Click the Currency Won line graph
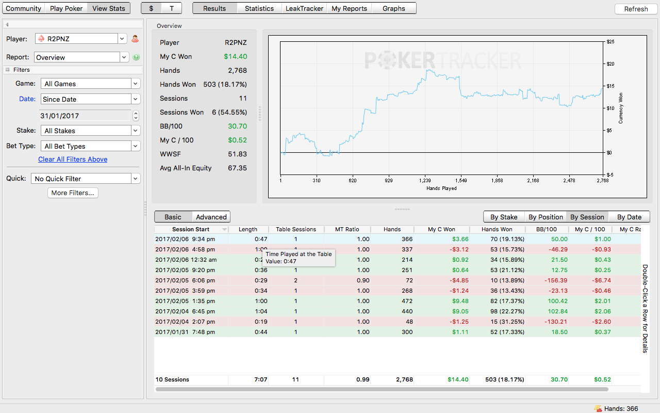This screenshot has width=660, height=413. pyautogui.click(x=441, y=108)
